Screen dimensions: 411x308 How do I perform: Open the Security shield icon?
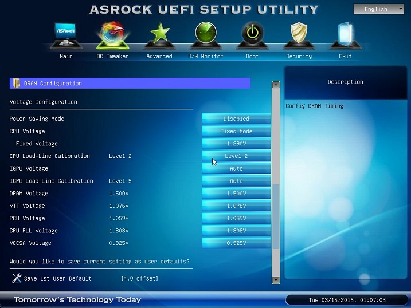[x=299, y=35]
